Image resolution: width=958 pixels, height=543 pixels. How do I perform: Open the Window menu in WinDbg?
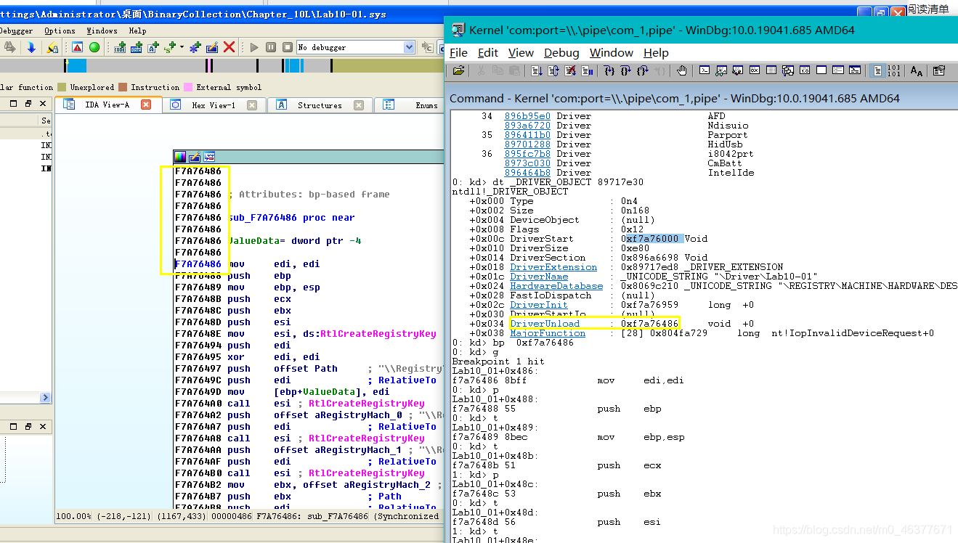(612, 52)
